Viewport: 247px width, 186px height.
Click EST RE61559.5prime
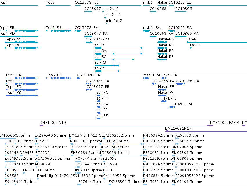[190, 135]
